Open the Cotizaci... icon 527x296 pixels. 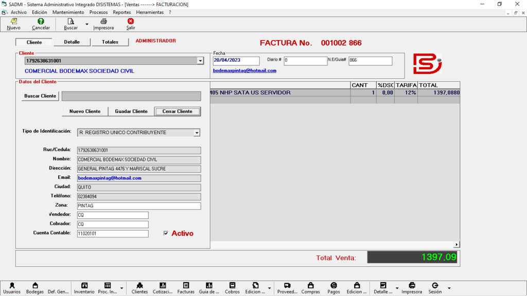163,285
